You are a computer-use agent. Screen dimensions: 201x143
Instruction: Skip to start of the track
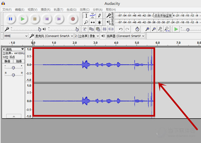coord(47,19)
